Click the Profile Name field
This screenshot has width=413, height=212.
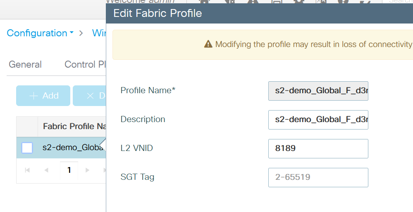coord(318,91)
